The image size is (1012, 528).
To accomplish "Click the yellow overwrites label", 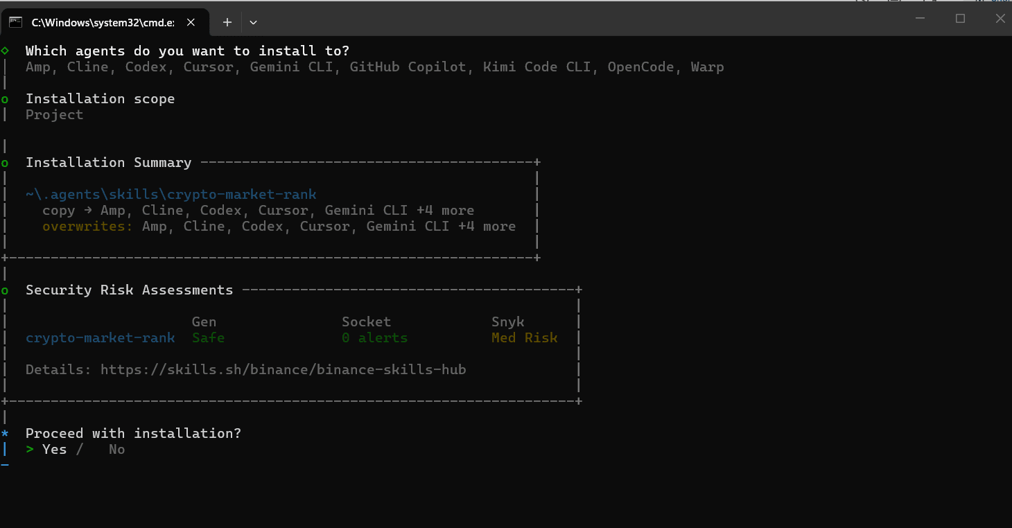I will [87, 227].
